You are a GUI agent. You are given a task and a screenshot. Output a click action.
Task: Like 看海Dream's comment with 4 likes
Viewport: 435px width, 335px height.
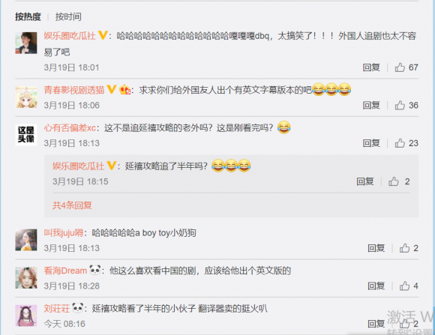coord(404,286)
